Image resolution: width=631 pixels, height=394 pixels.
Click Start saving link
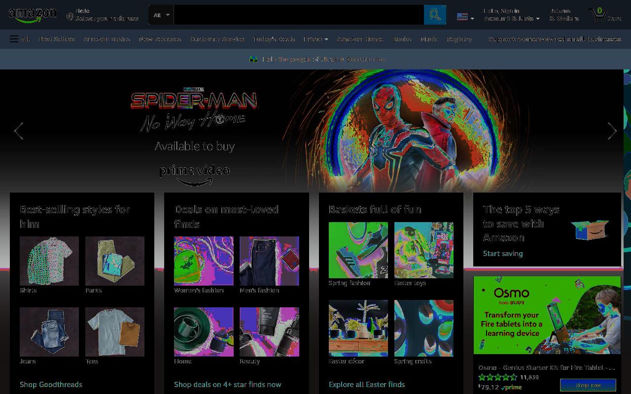click(x=503, y=253)
